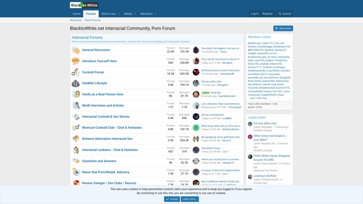
Task: Click the BtoW Interviews and Articles icon
Action: (x=76, y=106)
